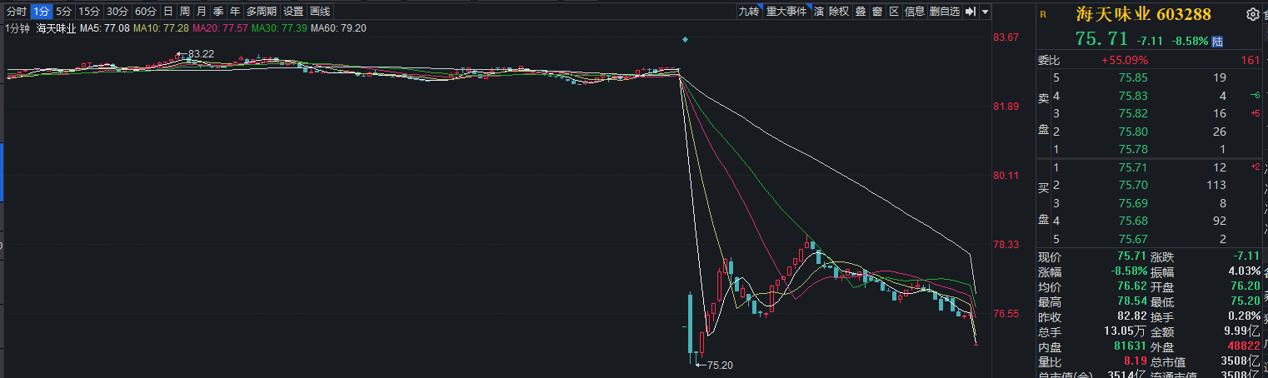This screenshot has width=1268, height=378.
Task: Select the 区 range statistics tool
Action: coord(894,12)
